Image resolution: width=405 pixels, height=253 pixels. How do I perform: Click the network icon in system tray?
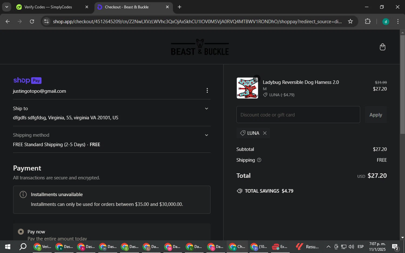click(344, 247)
